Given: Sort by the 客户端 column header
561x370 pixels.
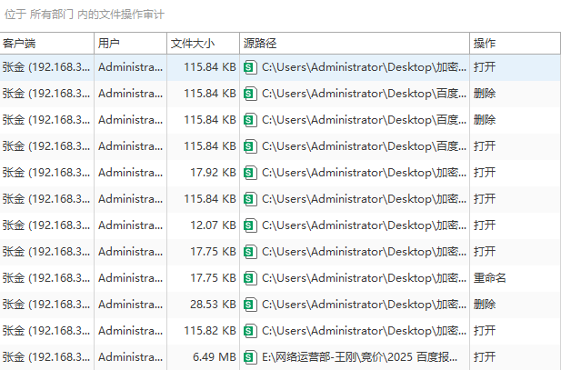Looking at the screenshot, I should click(47, 43).
